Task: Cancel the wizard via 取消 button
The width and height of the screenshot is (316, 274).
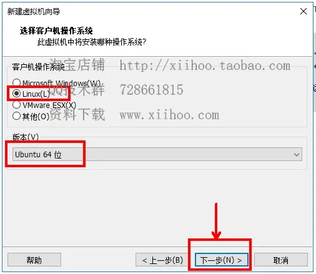Action: click(x=281, y=260)
